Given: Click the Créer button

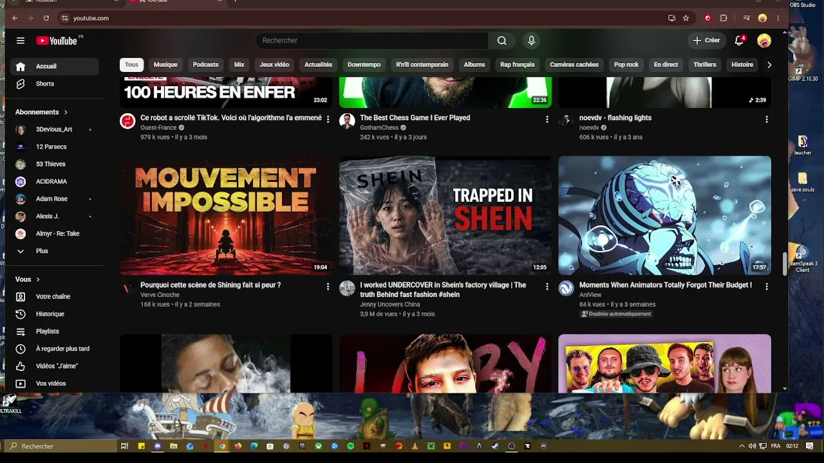Looking at the screenshot, I should (x=706, y=41).
